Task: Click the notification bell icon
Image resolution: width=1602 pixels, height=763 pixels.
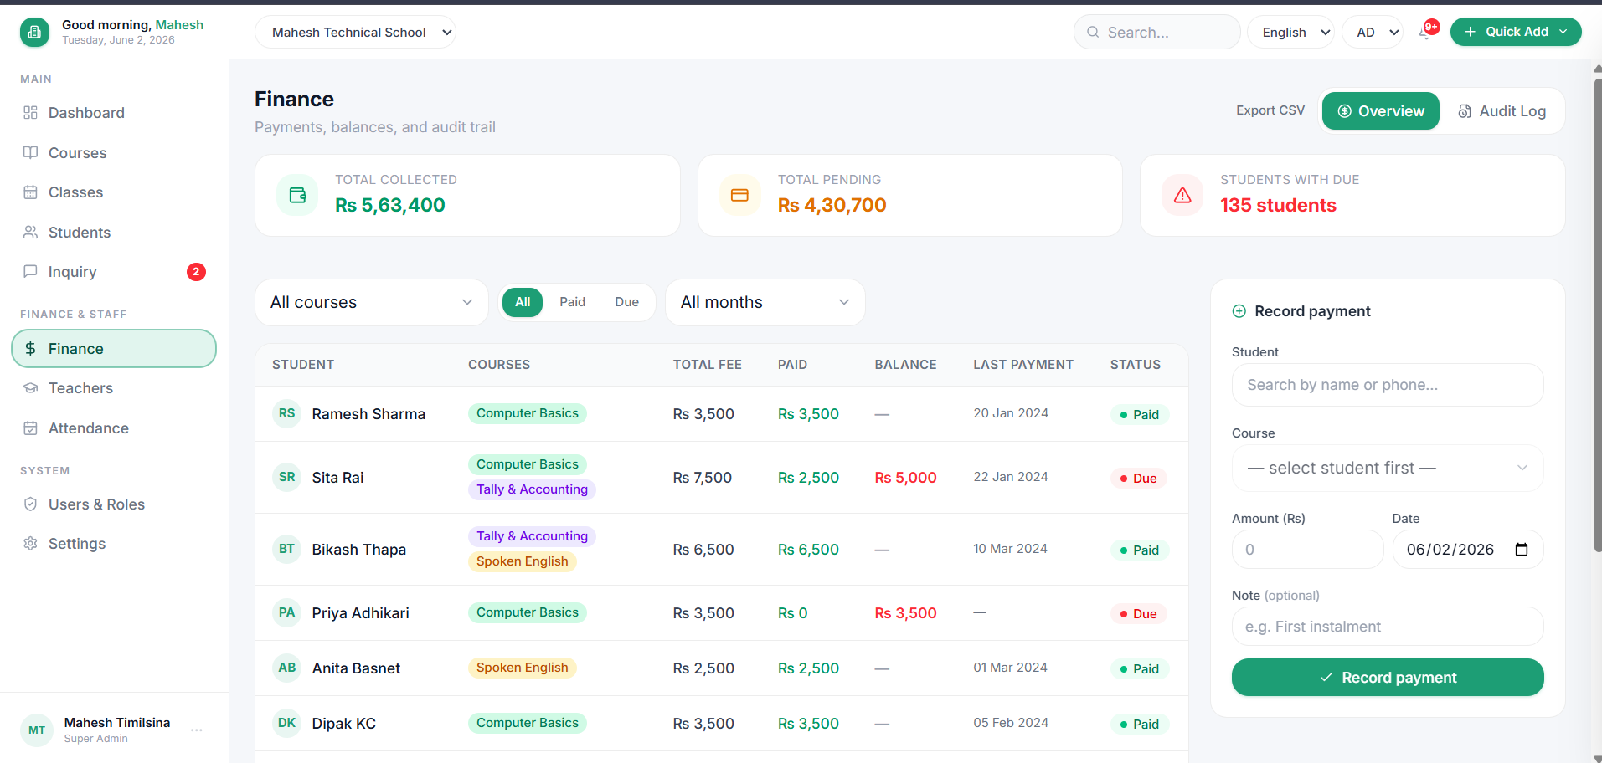Action: pyautogui.click(x=1424, y=33)
